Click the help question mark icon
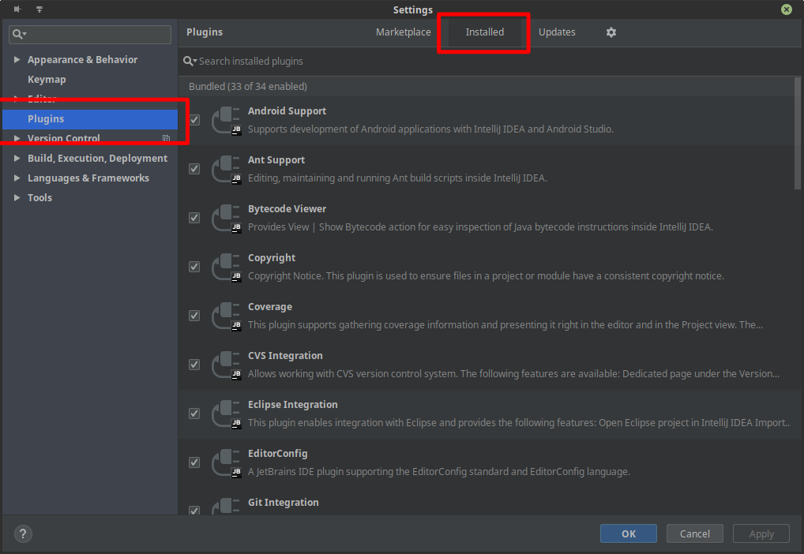Image resolution: width=804 pixels, height=554 pixels. (24, 533)
